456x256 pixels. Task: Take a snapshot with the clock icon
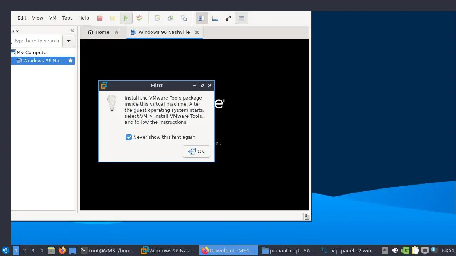(x=157, y=18)
